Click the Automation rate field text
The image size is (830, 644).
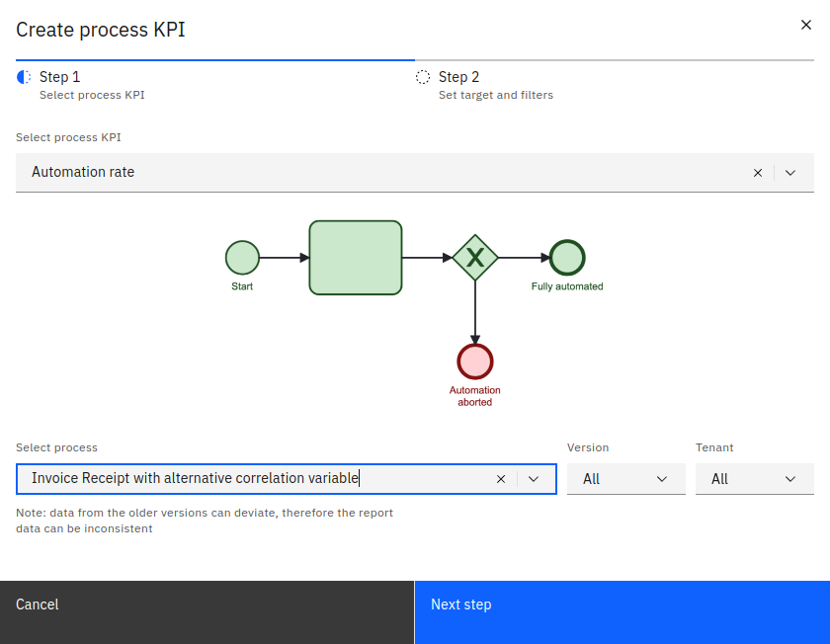tap(82, 172)
